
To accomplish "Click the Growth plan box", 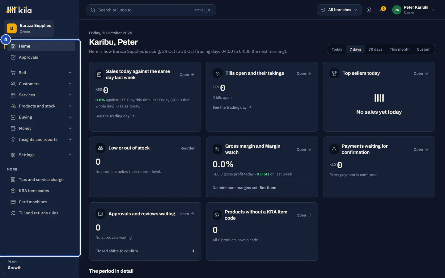I will [40, 265].
